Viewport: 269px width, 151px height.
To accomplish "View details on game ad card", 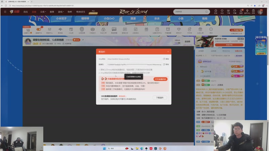I will [x=229, y=45].
